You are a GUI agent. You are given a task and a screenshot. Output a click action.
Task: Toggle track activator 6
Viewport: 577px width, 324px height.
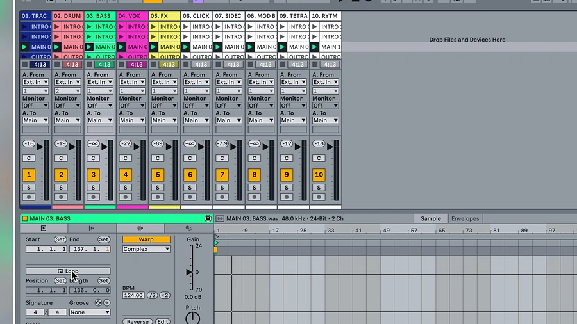(190, 175)
